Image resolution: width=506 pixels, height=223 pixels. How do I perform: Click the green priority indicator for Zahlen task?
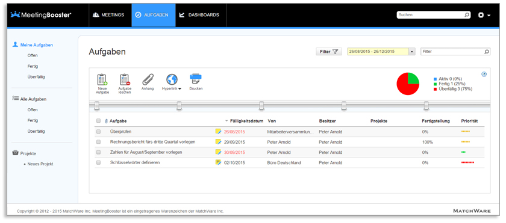[x=463, y=152]
